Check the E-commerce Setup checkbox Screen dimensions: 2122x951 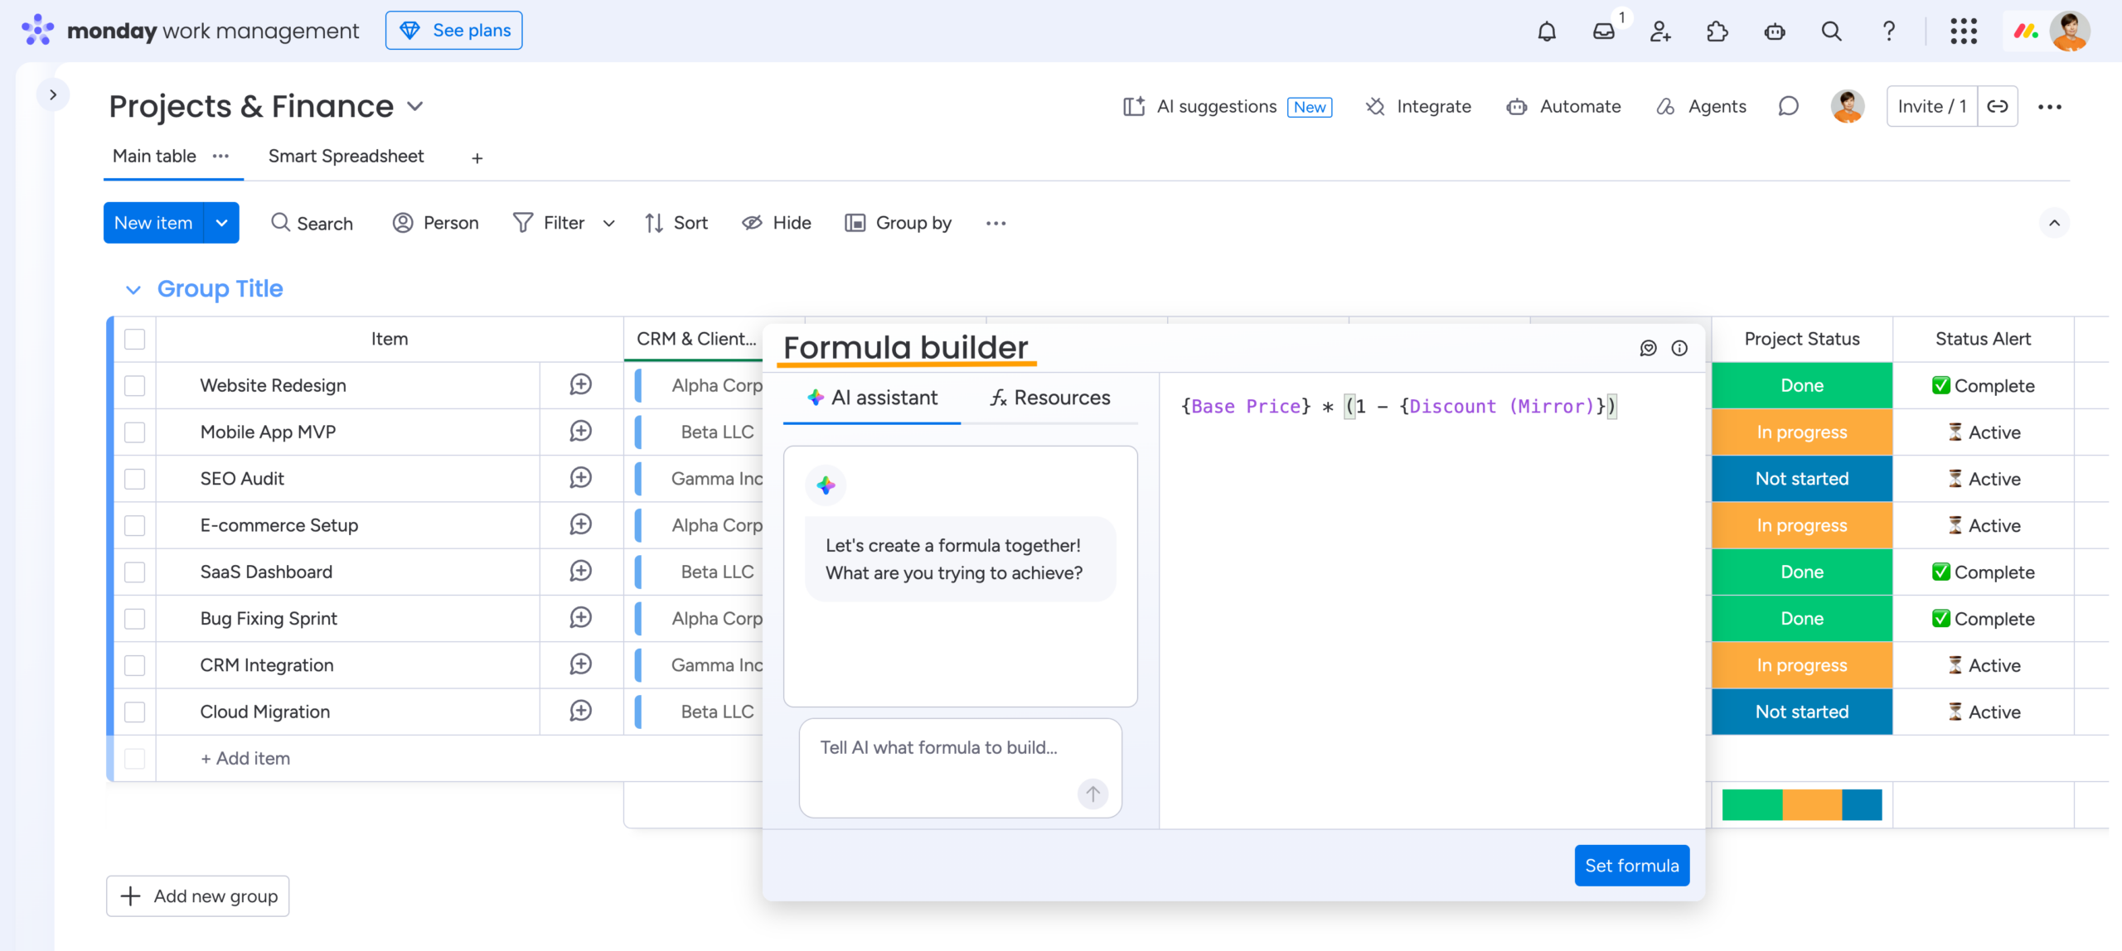[134, 525]
